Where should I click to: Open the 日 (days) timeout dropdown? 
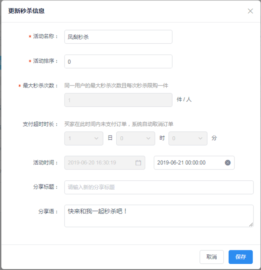[x=84, y=139]
